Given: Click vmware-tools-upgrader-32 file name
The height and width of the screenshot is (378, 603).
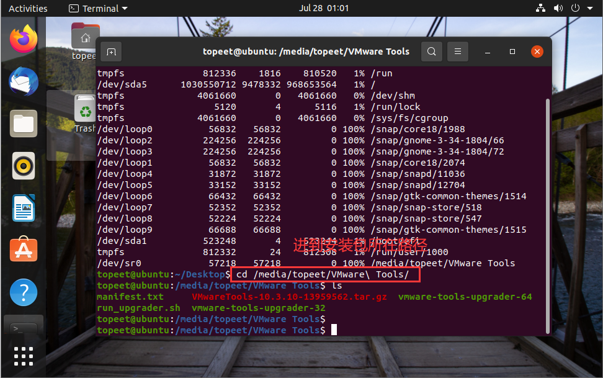Looking at the screenshot, I should click(259, 308).
